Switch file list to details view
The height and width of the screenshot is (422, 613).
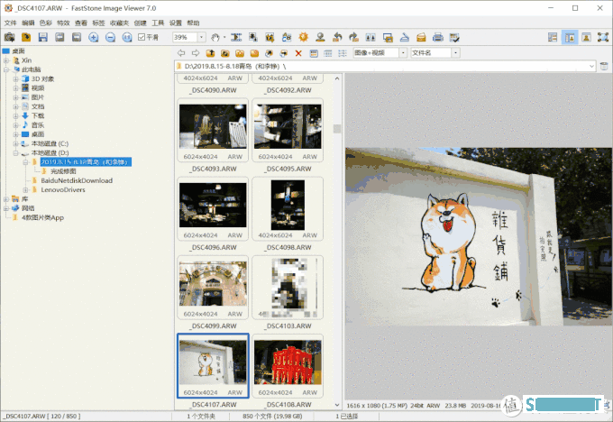point(328,53)
